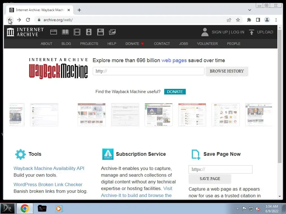Click the user avatar icon
The width and height of the screenshot is (286, 214).
point(205,32)
